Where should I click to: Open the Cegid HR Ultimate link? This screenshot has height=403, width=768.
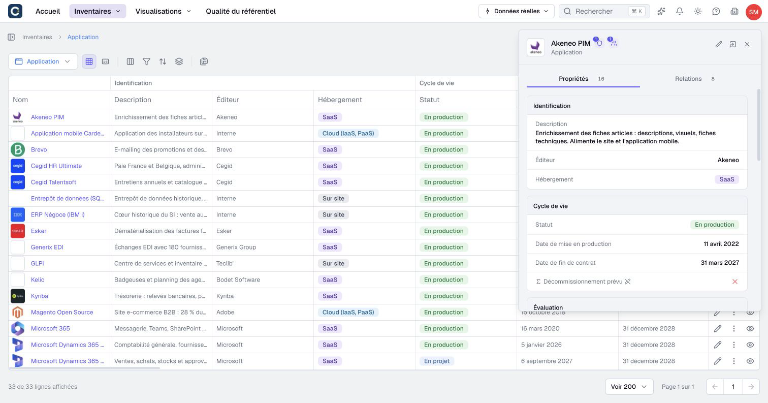[56, 166]
